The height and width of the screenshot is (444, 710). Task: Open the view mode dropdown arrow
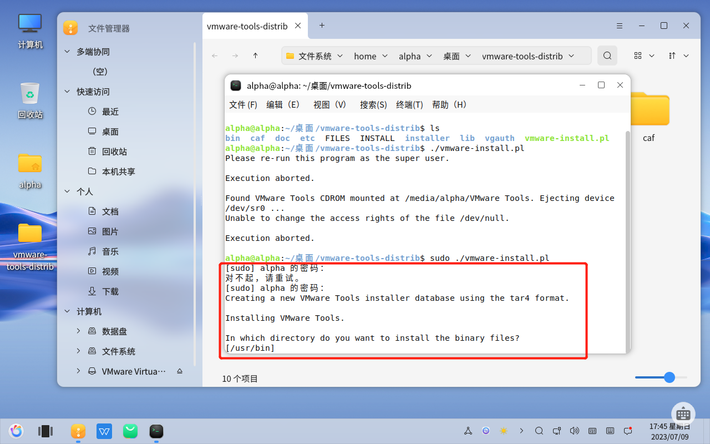pyautogui.click(x=652, y=56)
